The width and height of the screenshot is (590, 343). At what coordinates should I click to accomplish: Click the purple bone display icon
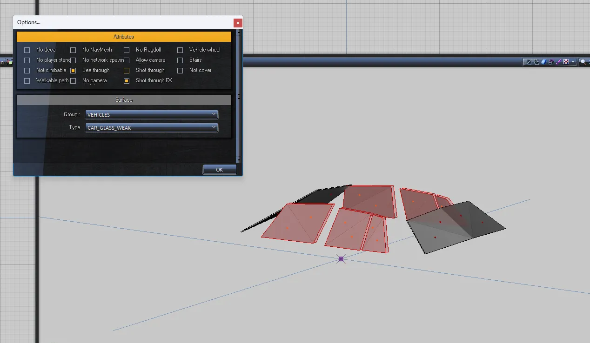pos(559,62)
